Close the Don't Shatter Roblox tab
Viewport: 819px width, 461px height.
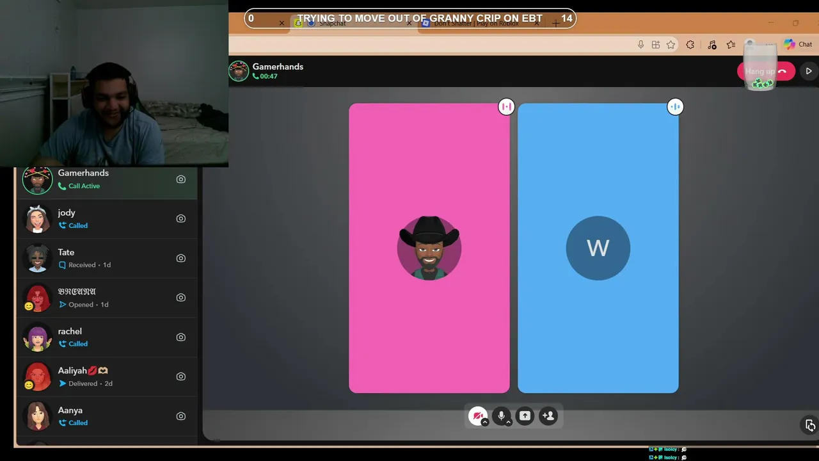tap(537, 23)
